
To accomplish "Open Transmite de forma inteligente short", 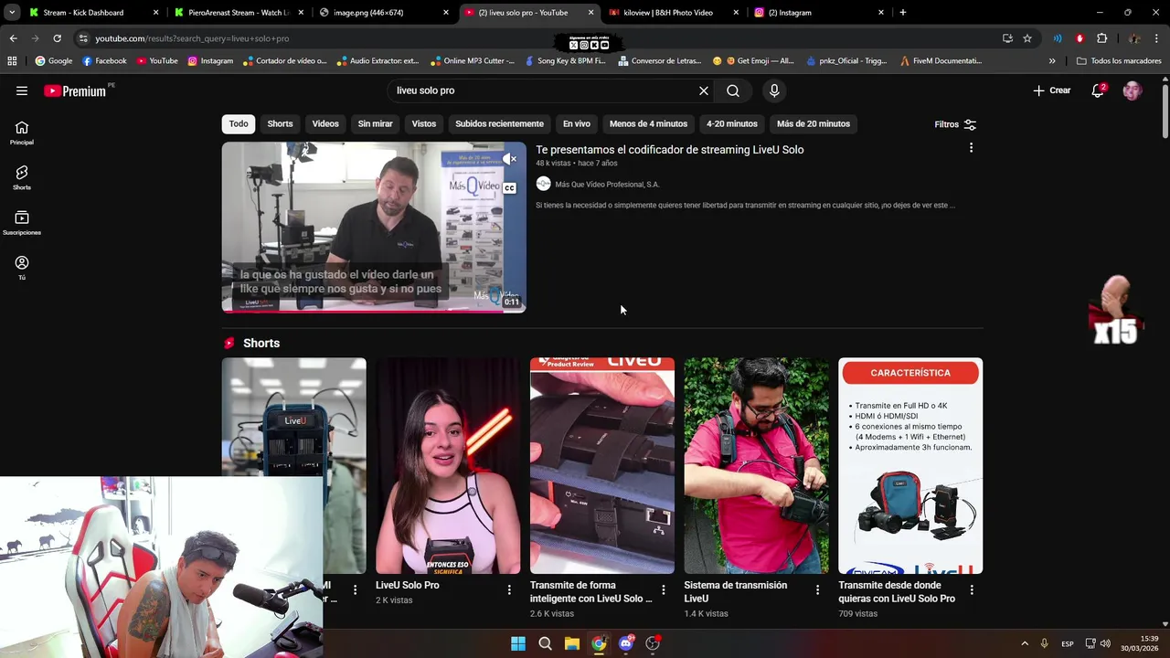I will tap(602, 465).
